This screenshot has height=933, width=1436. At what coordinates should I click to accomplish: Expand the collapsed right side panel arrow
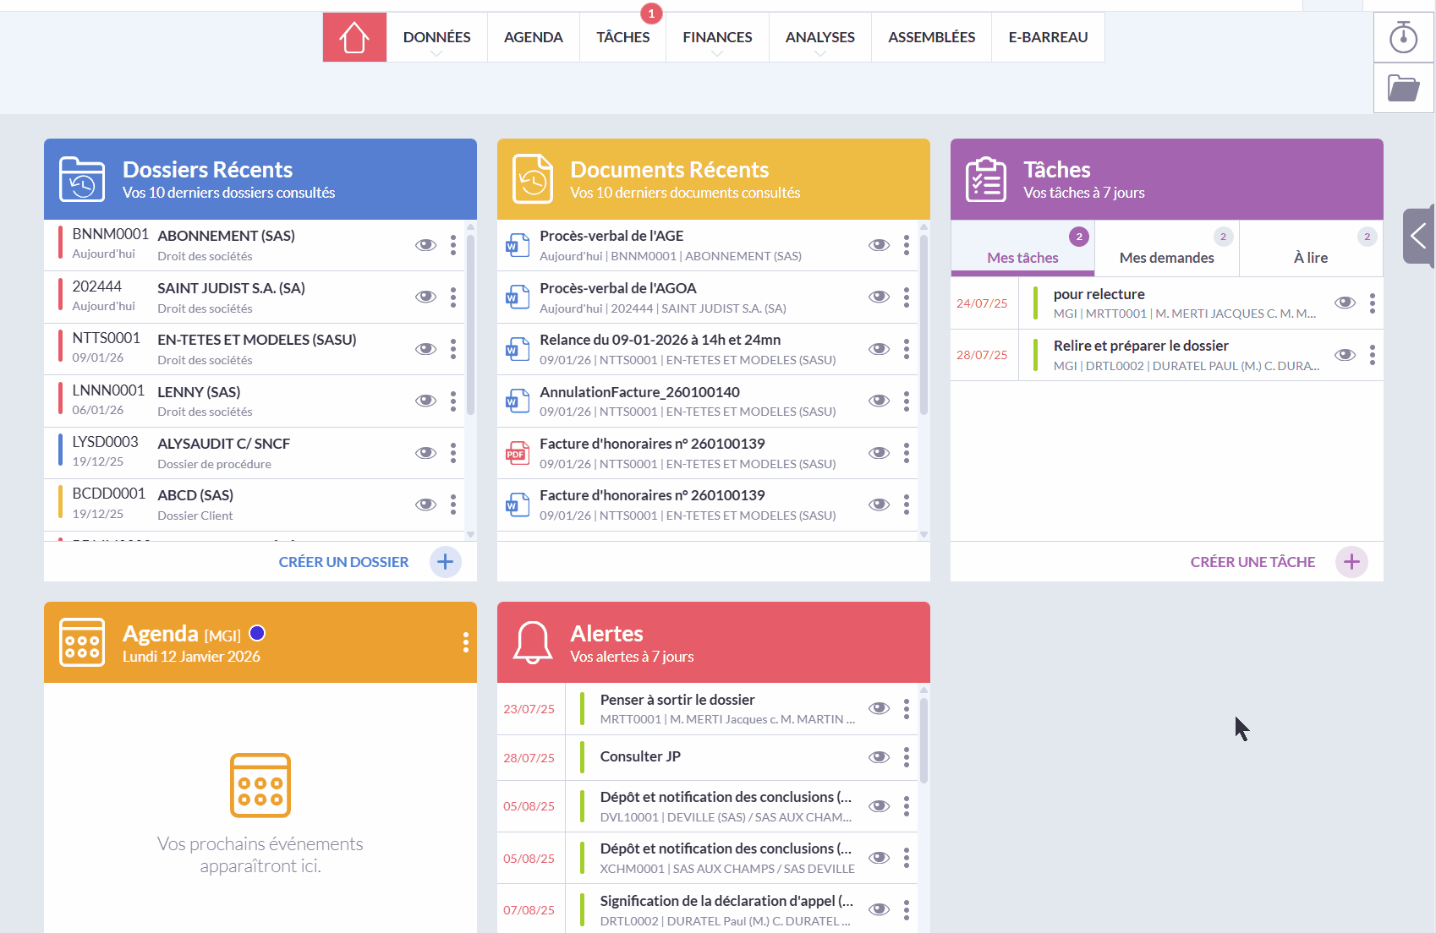tap(1418, 236)
